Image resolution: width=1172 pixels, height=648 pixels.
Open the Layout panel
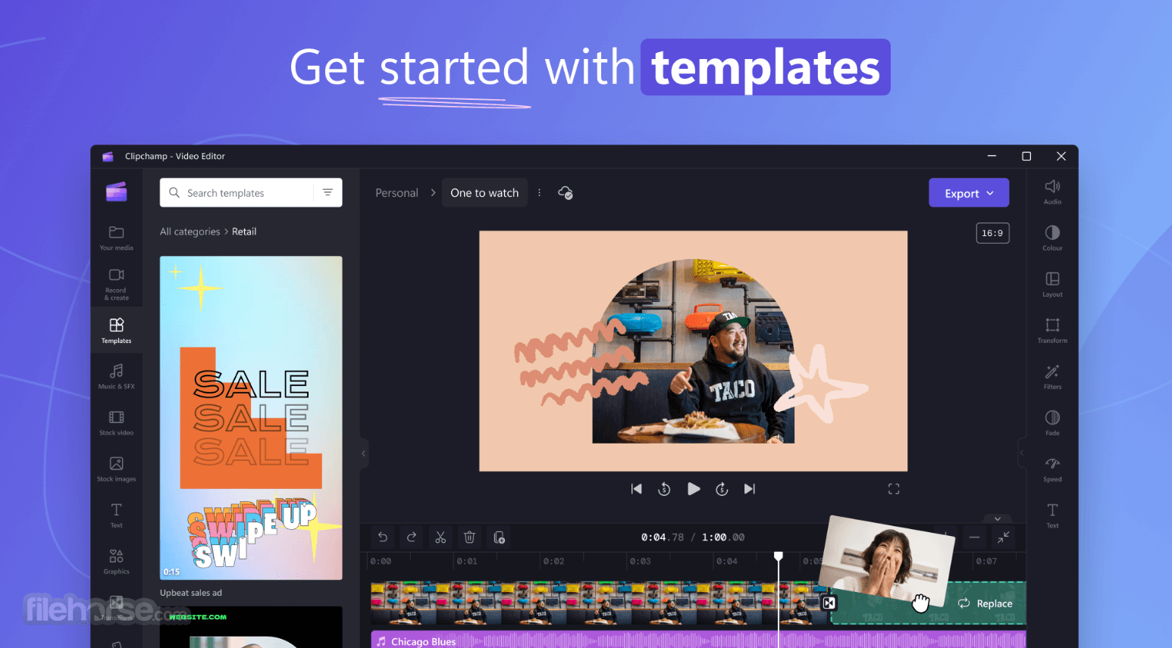point(1052,284)
